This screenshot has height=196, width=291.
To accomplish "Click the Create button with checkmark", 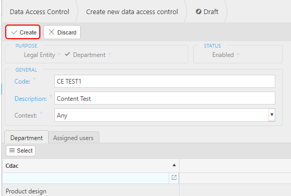I will (23, 32).
